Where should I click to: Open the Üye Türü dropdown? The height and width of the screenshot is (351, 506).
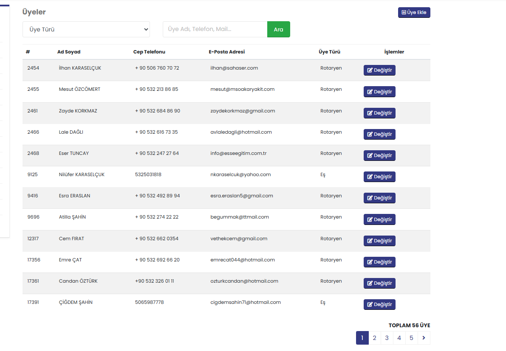[x=86, y=29]
